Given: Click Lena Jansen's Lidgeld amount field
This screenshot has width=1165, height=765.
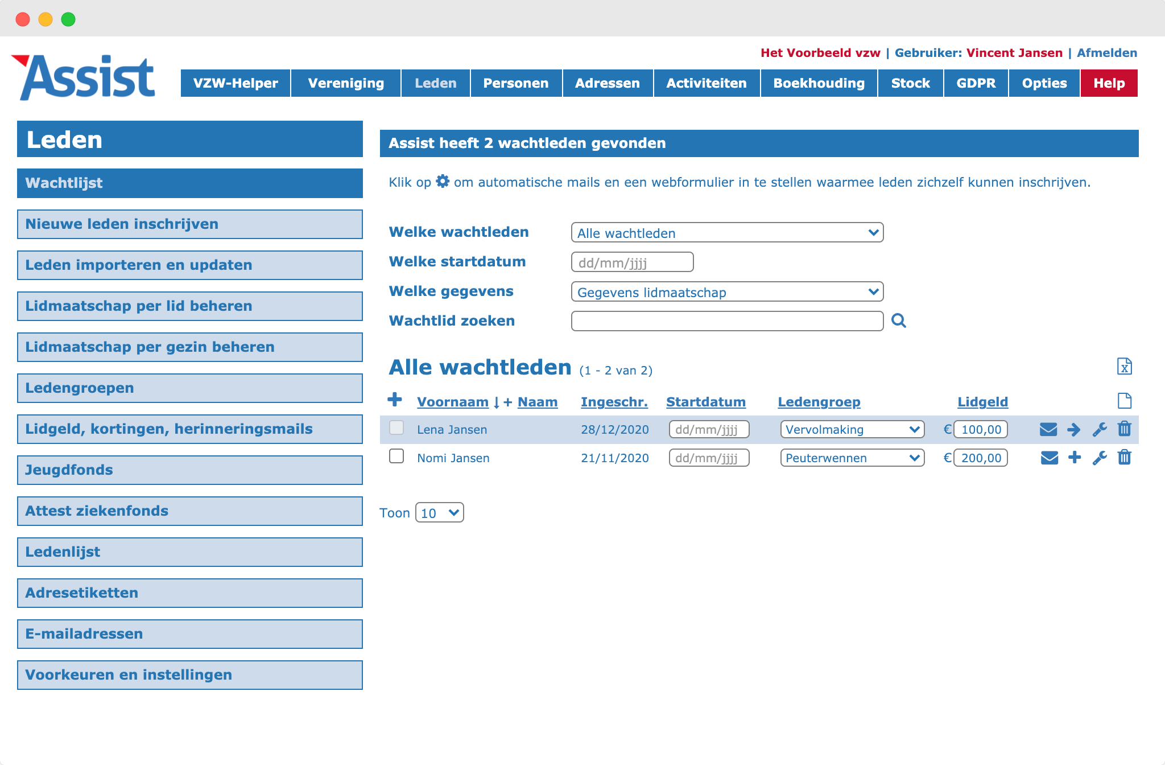Looking at the screenshot, I should pos(981,429).
